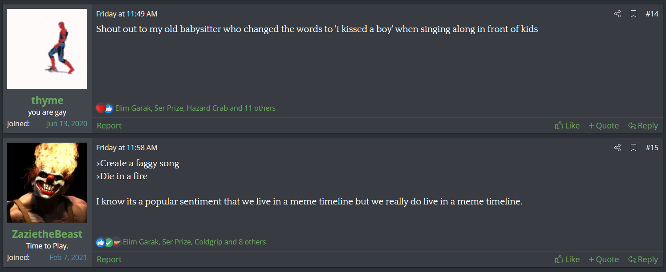Open ZazietheBeast's profile via username
Viewport: 666px width, 272px height.
(47, 234)
